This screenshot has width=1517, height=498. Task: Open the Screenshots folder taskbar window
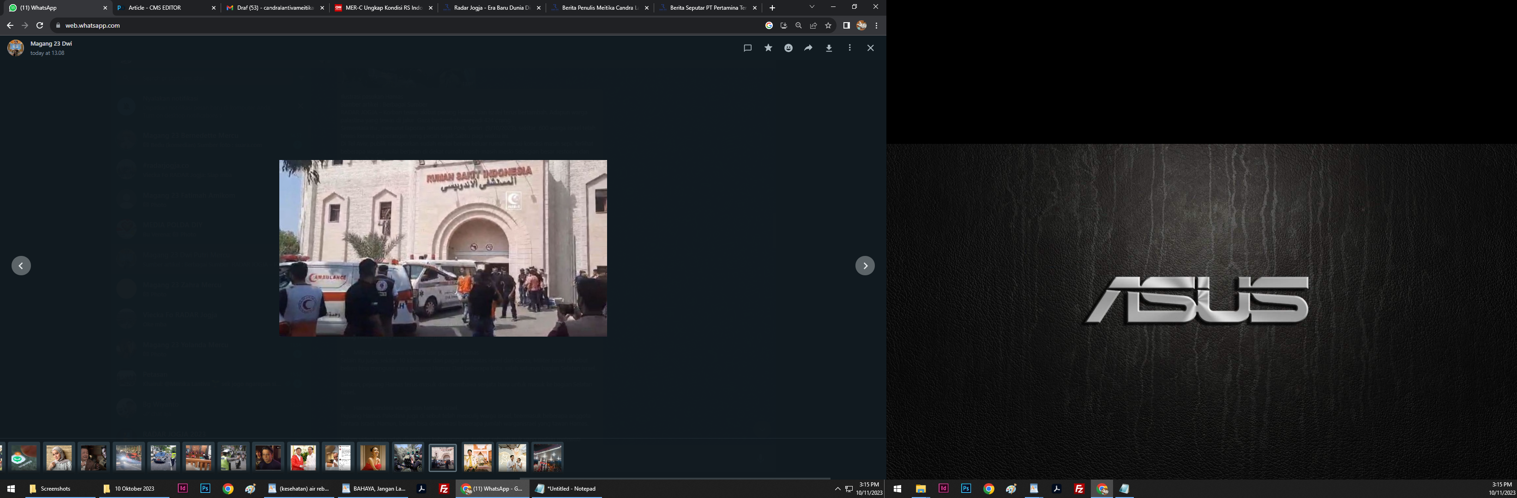59,489
